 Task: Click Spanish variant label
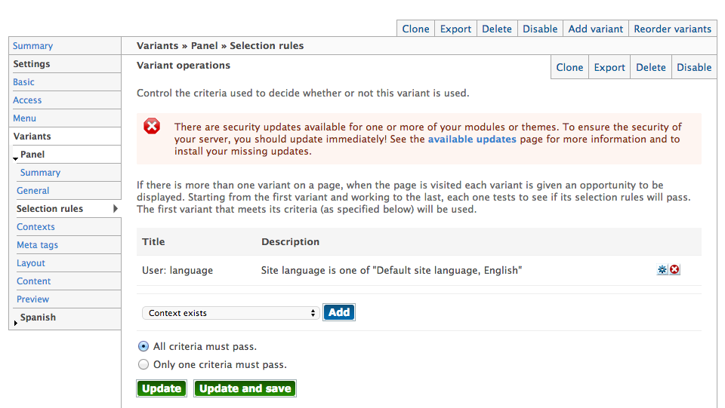(x=38, y=317)
